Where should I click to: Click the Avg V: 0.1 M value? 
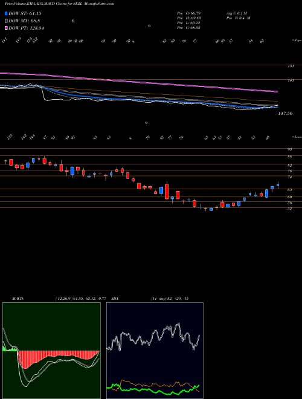(x=238, y=13)
